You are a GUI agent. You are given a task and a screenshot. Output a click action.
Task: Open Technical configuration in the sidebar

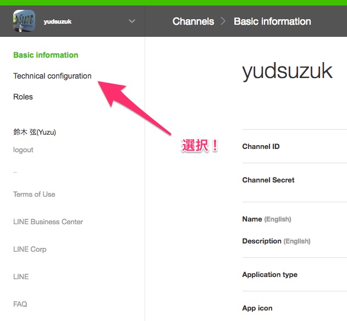pos(52,76)
